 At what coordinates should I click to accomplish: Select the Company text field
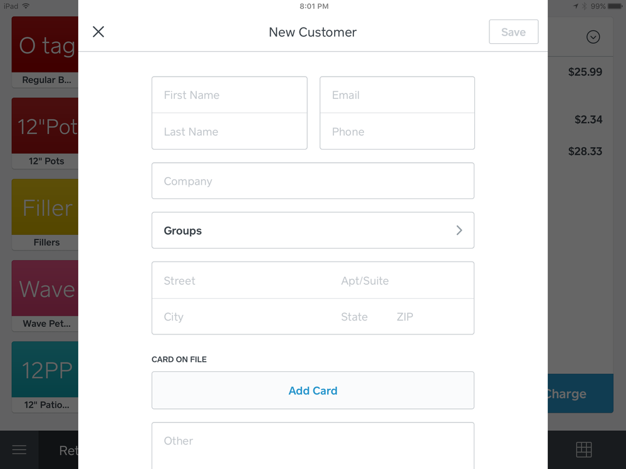point(313,181)
